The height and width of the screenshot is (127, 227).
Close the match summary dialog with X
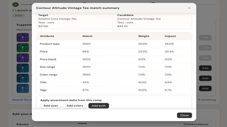189,8
